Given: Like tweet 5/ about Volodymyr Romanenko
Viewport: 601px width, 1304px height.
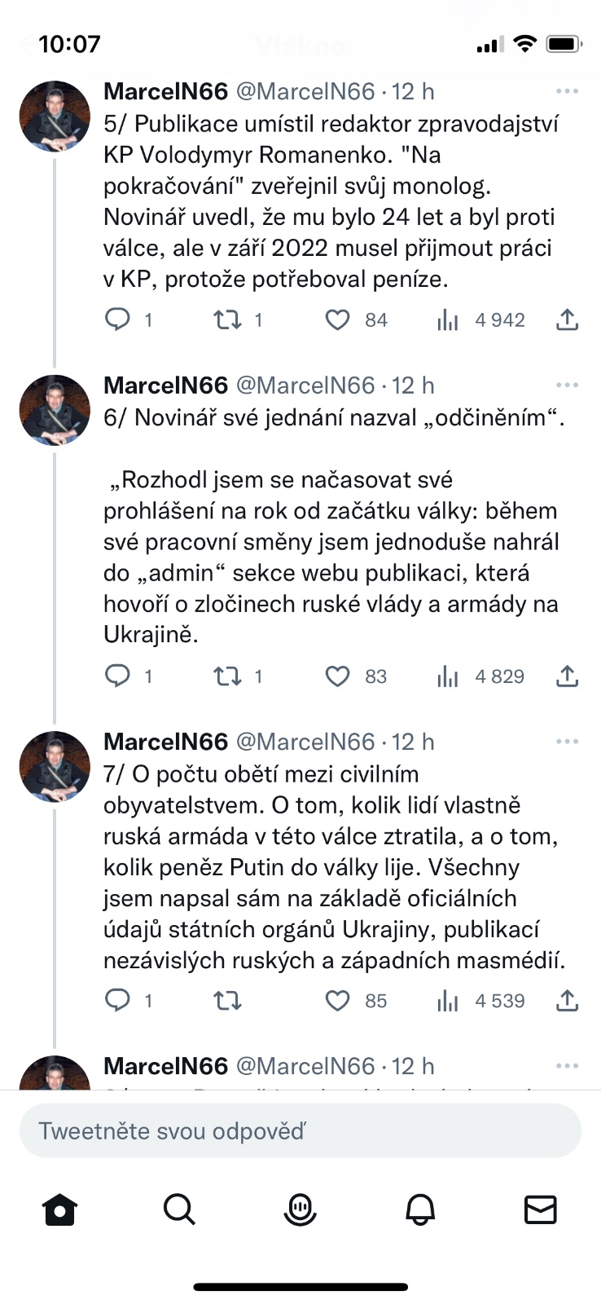Looking at the screenshot, I should [x=337, y=320].
